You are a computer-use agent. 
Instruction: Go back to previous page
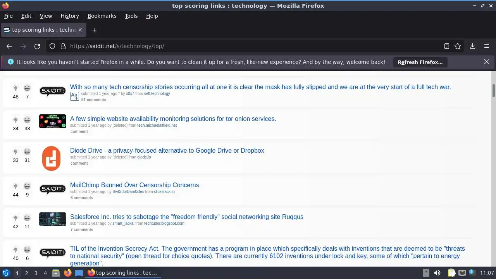[x=9, y=46]
